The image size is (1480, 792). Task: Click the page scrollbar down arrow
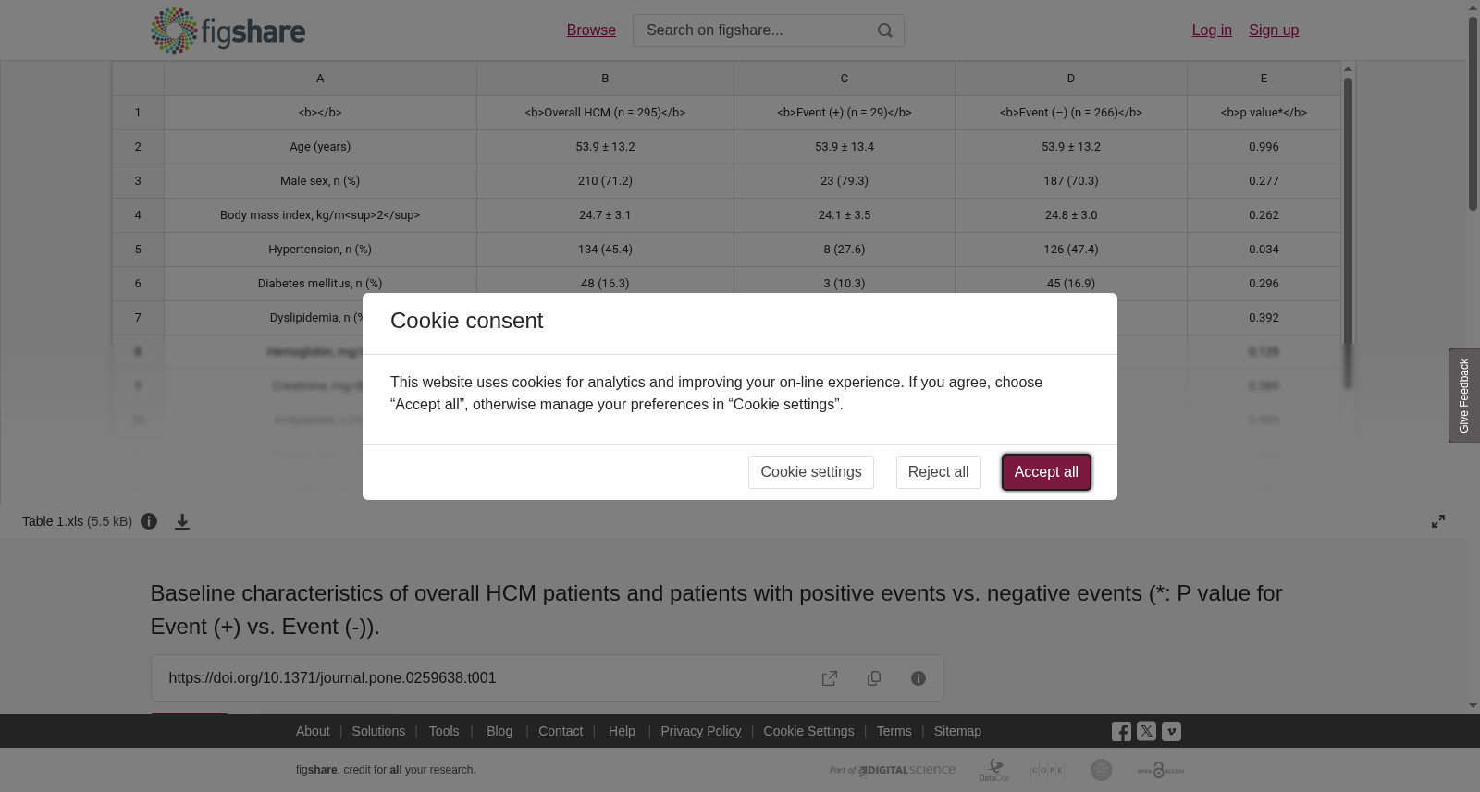pos(1473,706)
